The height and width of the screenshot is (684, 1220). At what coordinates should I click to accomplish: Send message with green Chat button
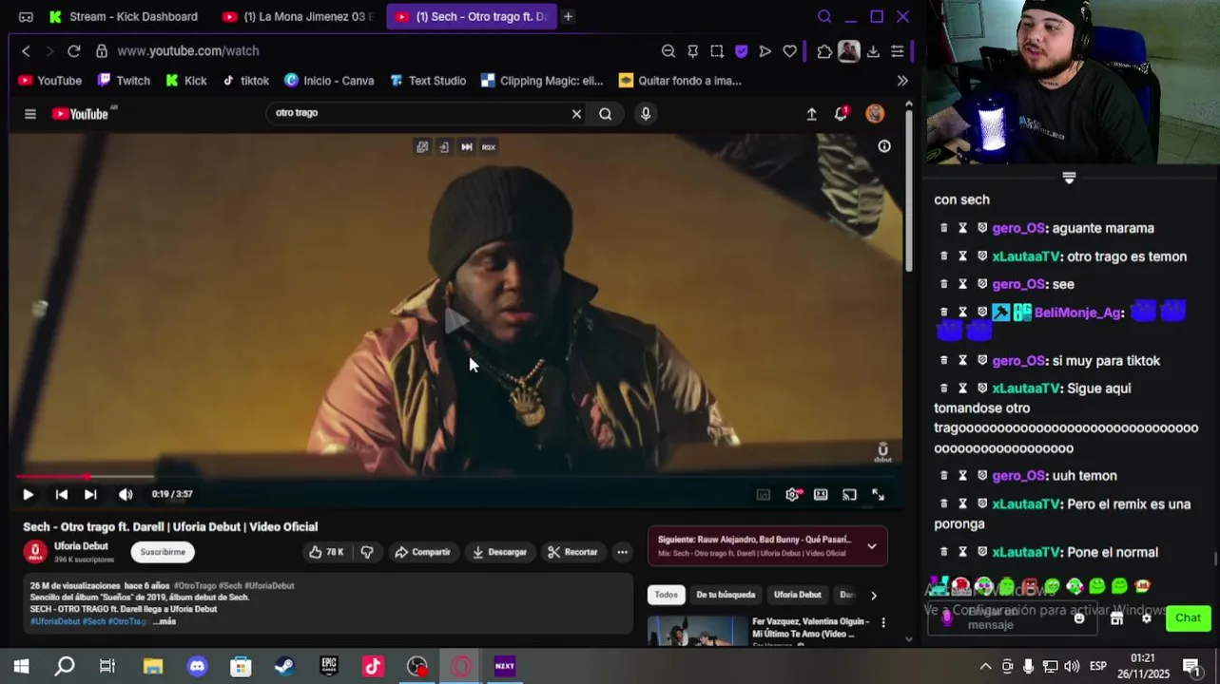1188,618
